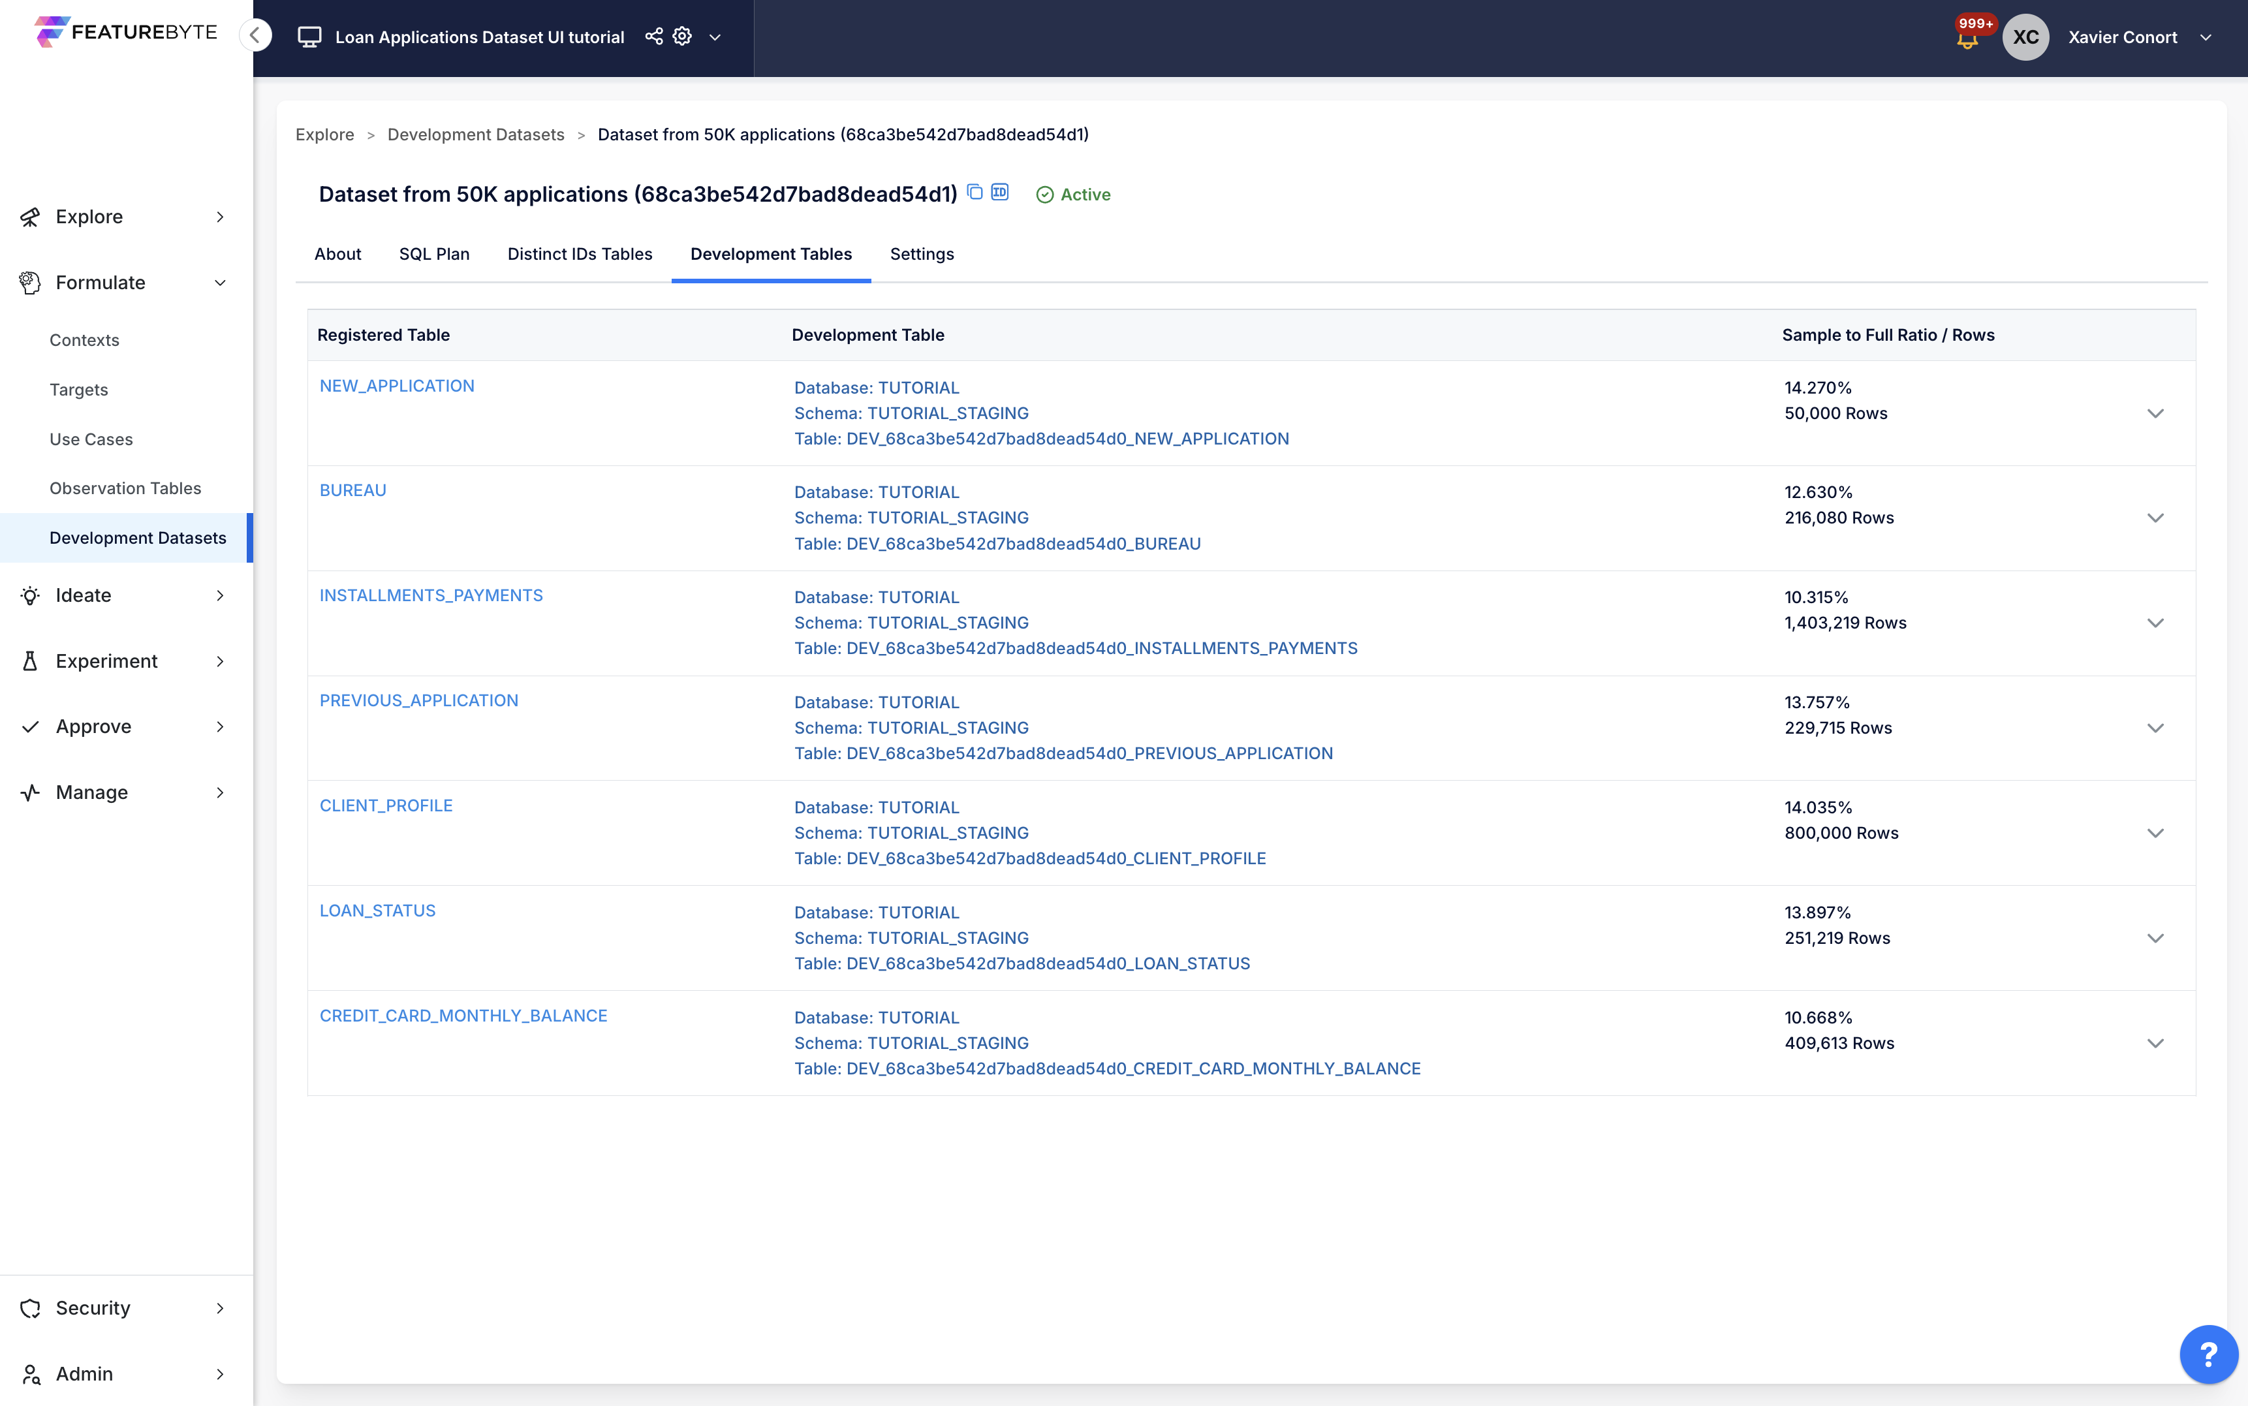2248x1406 pixels.
Task: Click the share catalog icon in header
Action: coord(653,37)
